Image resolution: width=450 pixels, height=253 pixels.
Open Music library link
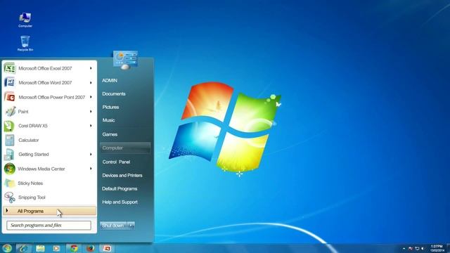tap(108, 120)
